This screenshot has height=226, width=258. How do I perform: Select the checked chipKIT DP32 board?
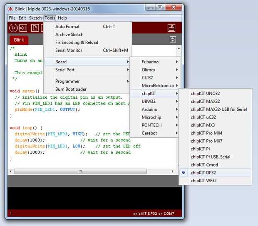point(215,172)
